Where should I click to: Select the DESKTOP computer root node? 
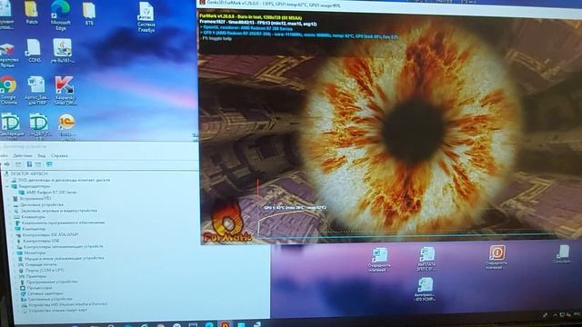tap(29, 173)
